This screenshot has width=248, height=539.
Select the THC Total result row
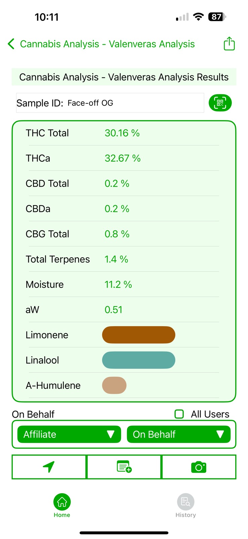pos(122,133)
